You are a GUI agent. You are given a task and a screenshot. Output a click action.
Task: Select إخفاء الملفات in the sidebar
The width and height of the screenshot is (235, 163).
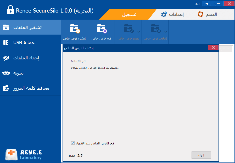[x=30, y=58]
